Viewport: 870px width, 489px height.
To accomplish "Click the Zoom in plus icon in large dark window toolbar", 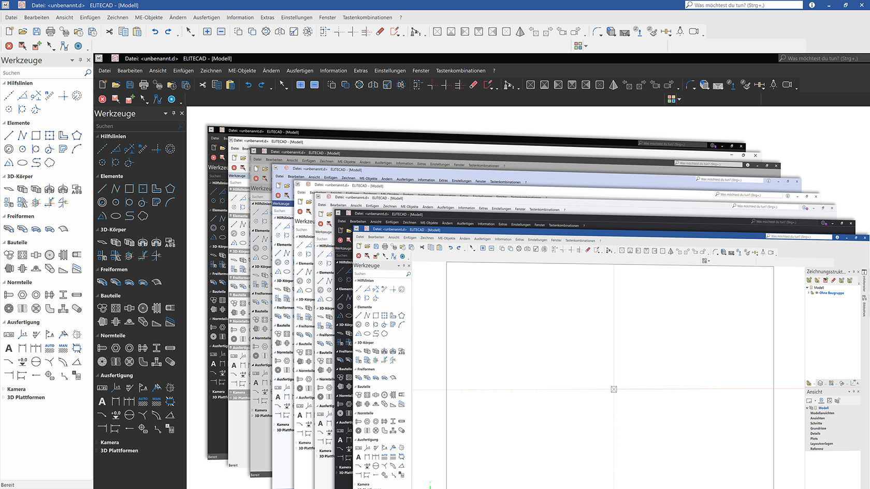I will pyautogui.click(x=300, y=85).
